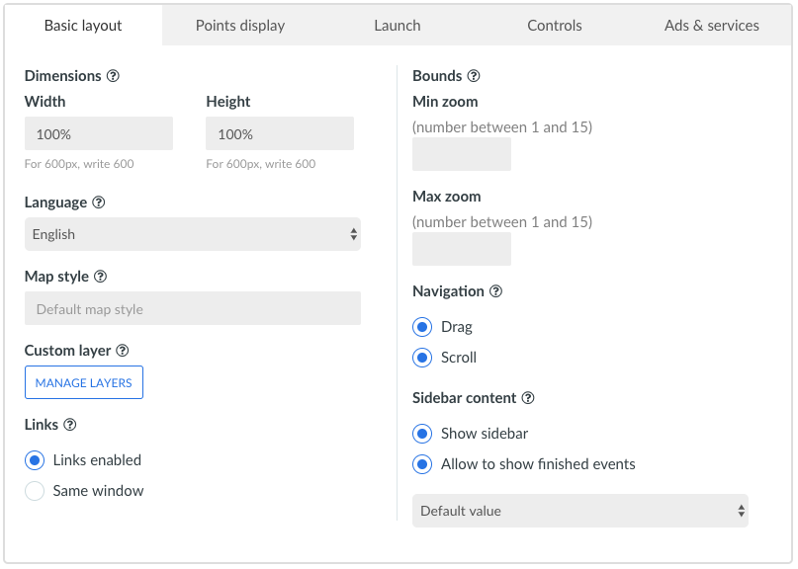The image size is (798, 569).
Task: Select Show sidebar
Action: tap(424, 434)
